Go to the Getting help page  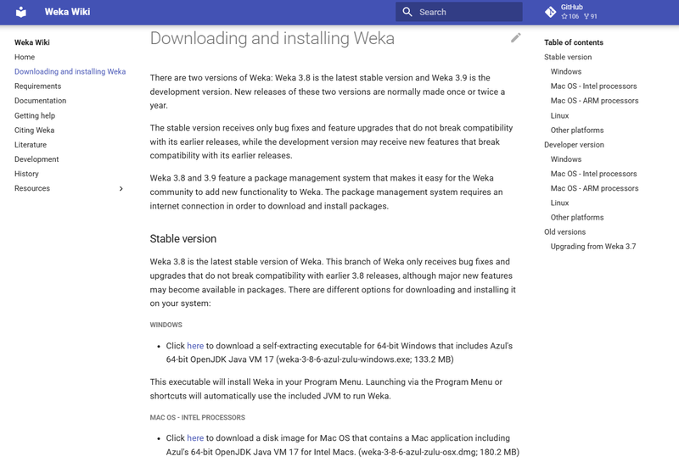click(35, 115)
